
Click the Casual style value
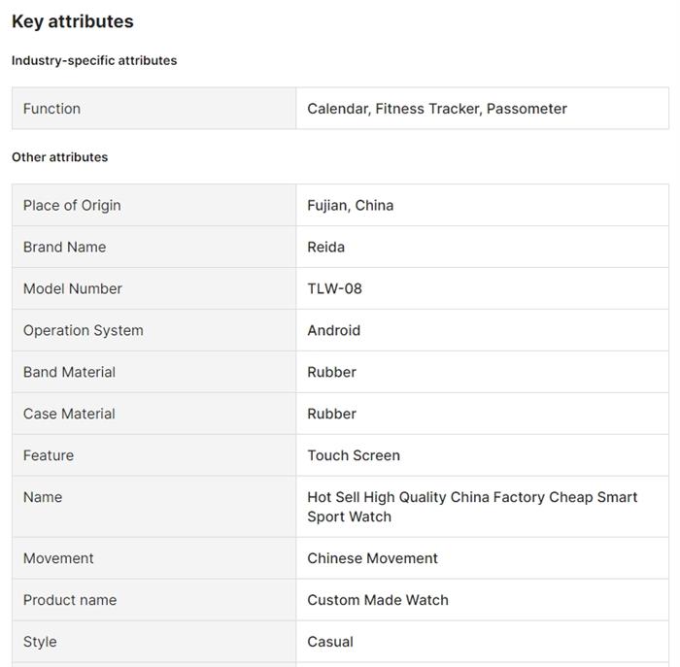330,642
